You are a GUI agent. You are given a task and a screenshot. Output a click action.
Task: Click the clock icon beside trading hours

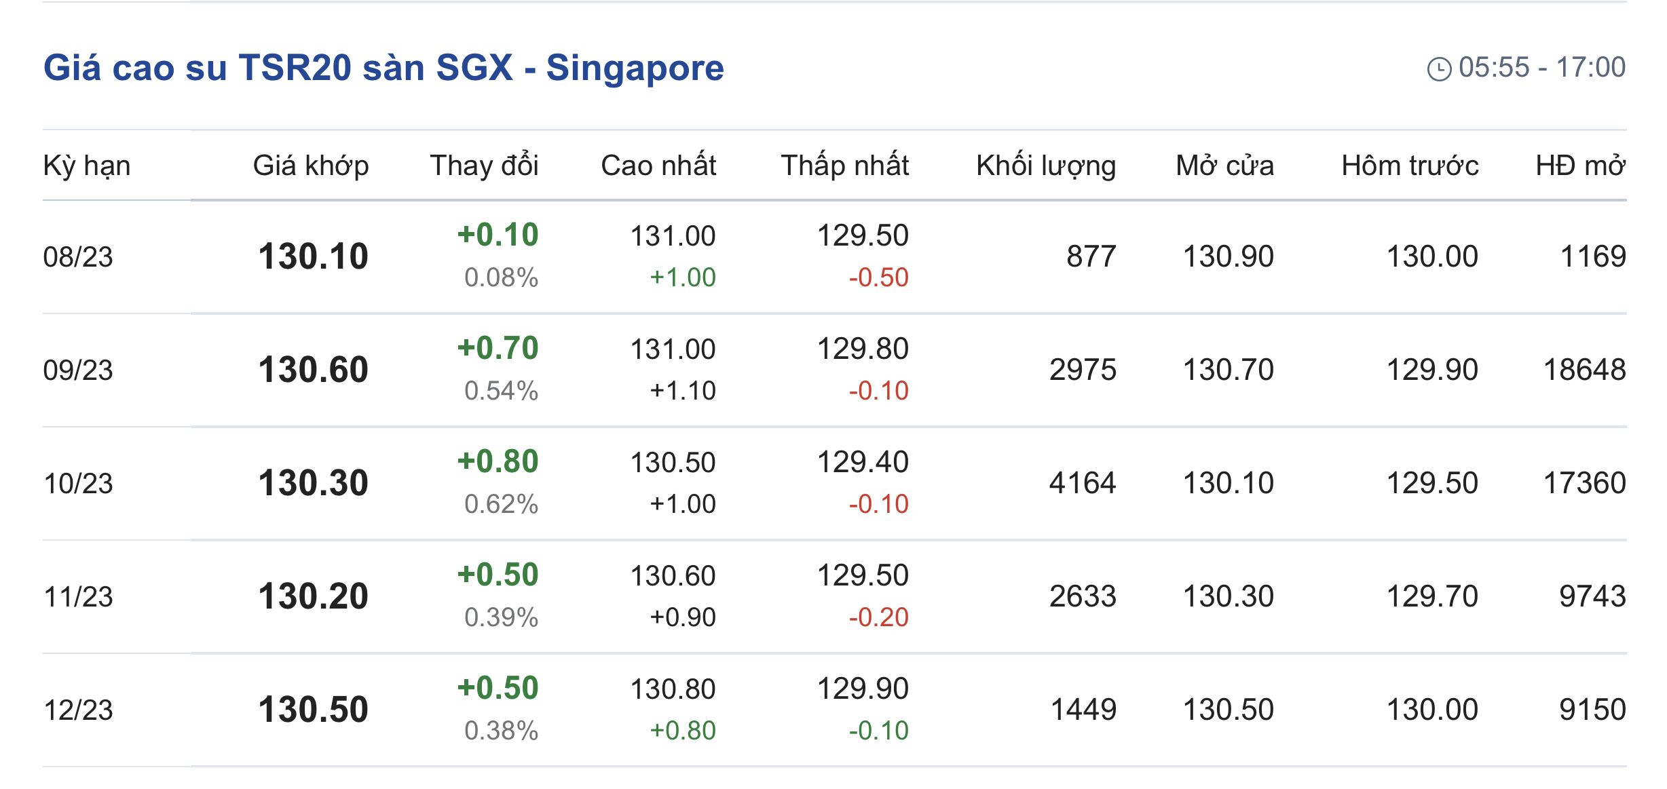[x=1438, y=69]
